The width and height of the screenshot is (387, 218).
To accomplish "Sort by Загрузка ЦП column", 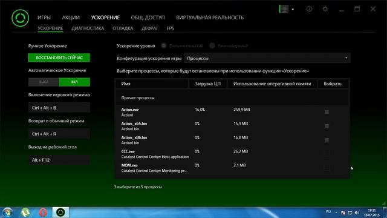I will [x=207, y=84].
